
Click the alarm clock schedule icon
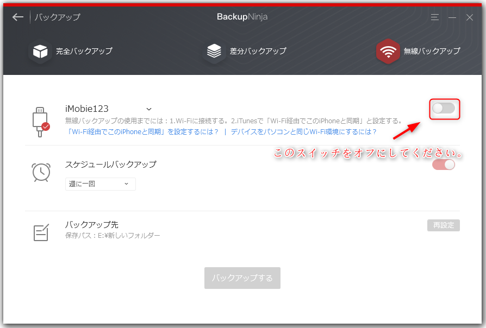(41, 172)
